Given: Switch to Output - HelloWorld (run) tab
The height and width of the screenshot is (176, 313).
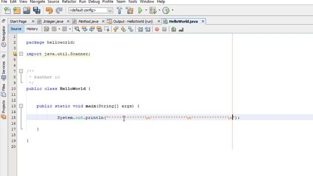Looking at the screenshot, I should tap(133, 22).
